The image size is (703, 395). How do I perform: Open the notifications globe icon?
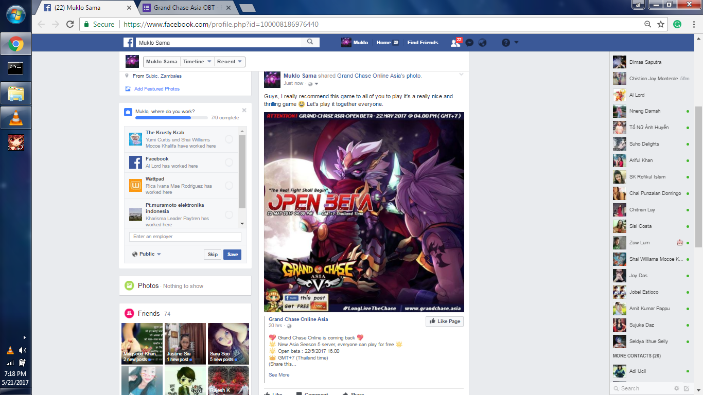482,43
